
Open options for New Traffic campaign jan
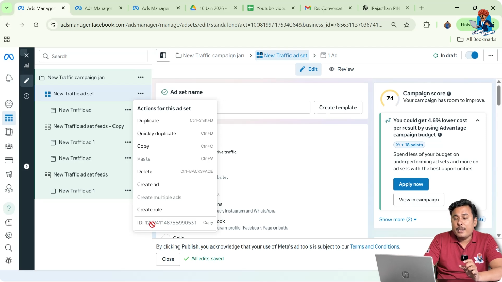pos(140,77)
